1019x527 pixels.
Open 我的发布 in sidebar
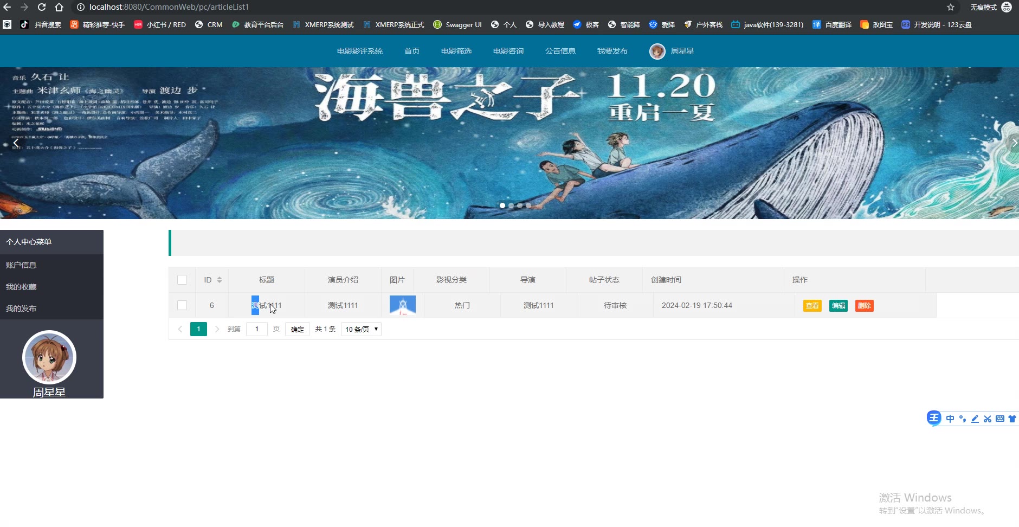point(51,309)
